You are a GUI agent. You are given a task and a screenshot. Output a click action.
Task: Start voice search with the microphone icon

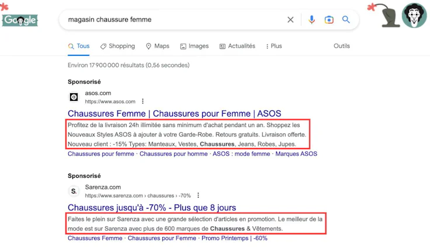point(311,20)
